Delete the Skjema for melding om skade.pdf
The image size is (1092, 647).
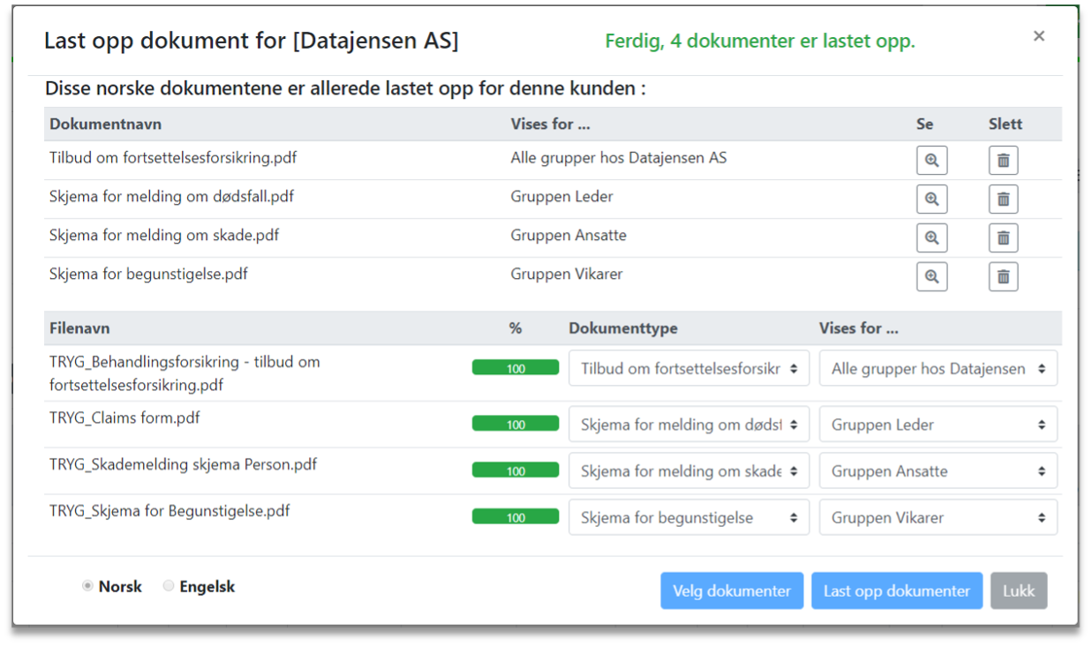[1003, 238]
